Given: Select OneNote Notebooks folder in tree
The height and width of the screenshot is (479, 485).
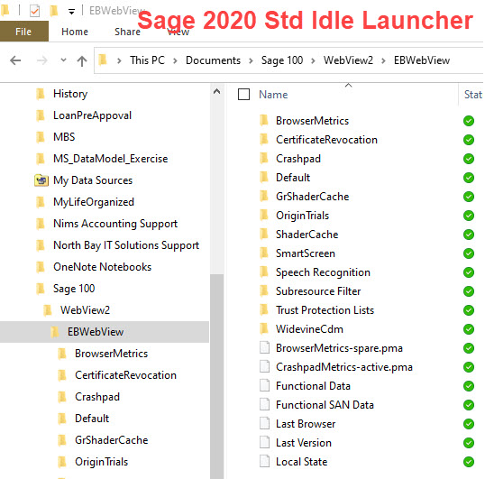Looking at the screenshot, I should [x=103, y=267].
